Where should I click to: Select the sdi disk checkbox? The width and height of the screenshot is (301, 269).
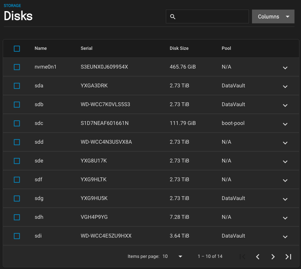click(17, 236)
